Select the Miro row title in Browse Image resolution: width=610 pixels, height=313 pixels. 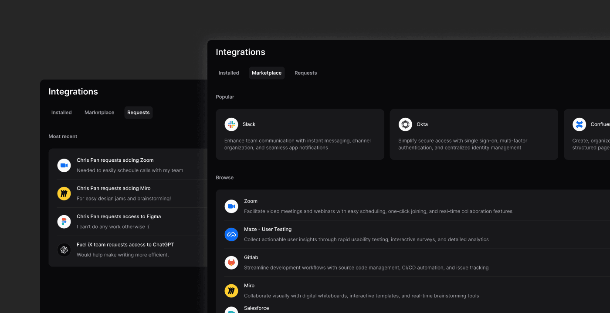click(x=249, y=286)
